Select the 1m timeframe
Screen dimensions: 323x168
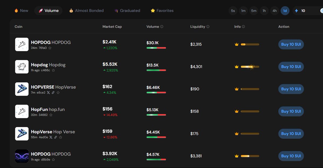pos(243,11)
